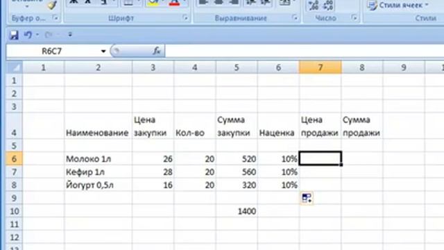Image resolution: width=444 pixels, height=250 pixels.
Task: Click the active cell R6C7
Action: 321,158
